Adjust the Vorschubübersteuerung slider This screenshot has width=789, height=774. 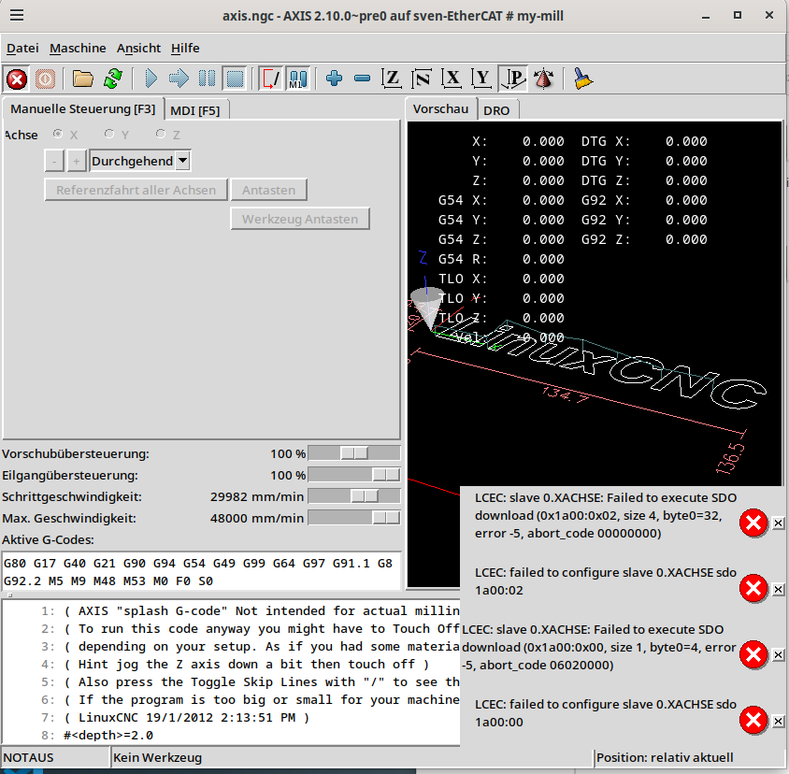coord(354,453)
